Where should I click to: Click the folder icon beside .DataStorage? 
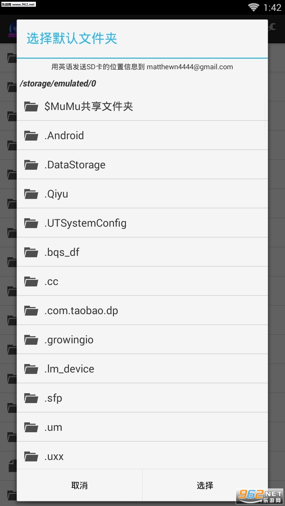pyautogui.click(x=31, y=164)
